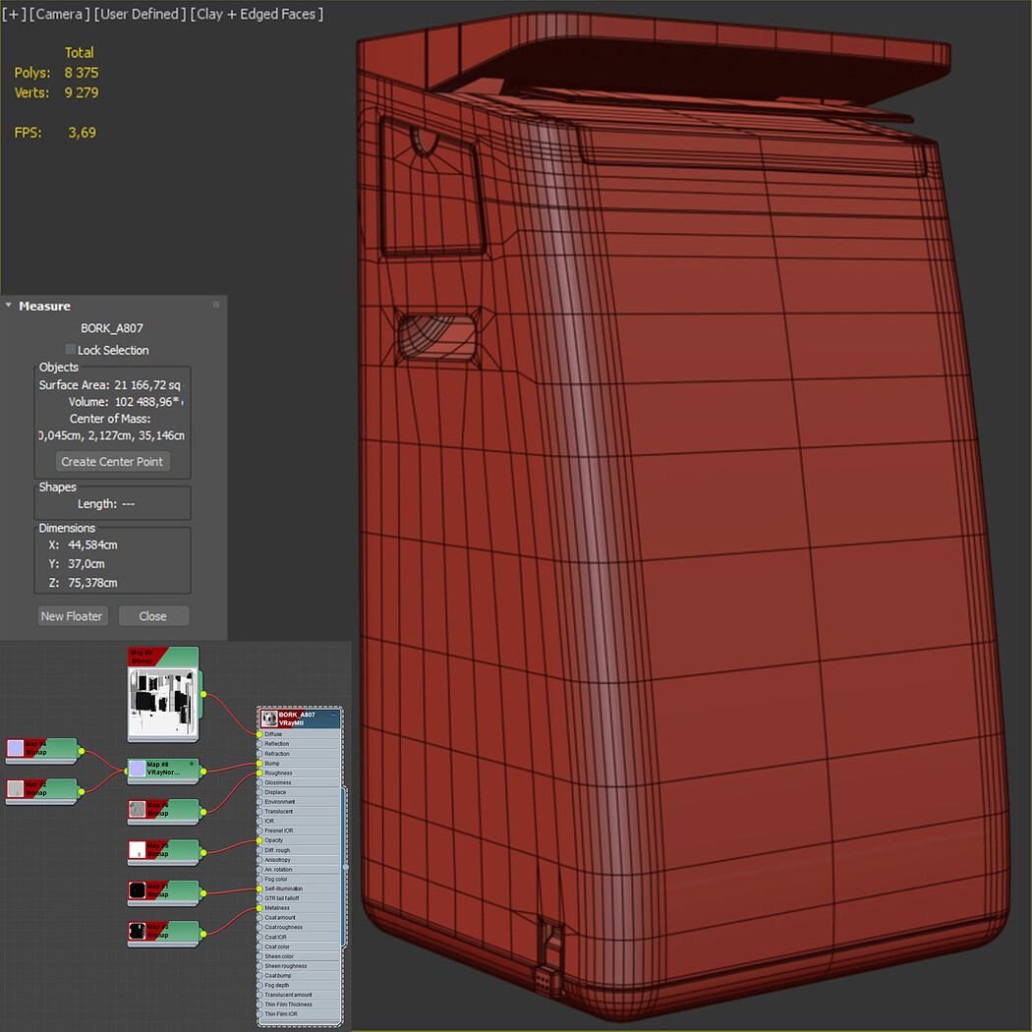
Task: Click the VRayMtl node right-side output socket
Action: coord(346,868)
